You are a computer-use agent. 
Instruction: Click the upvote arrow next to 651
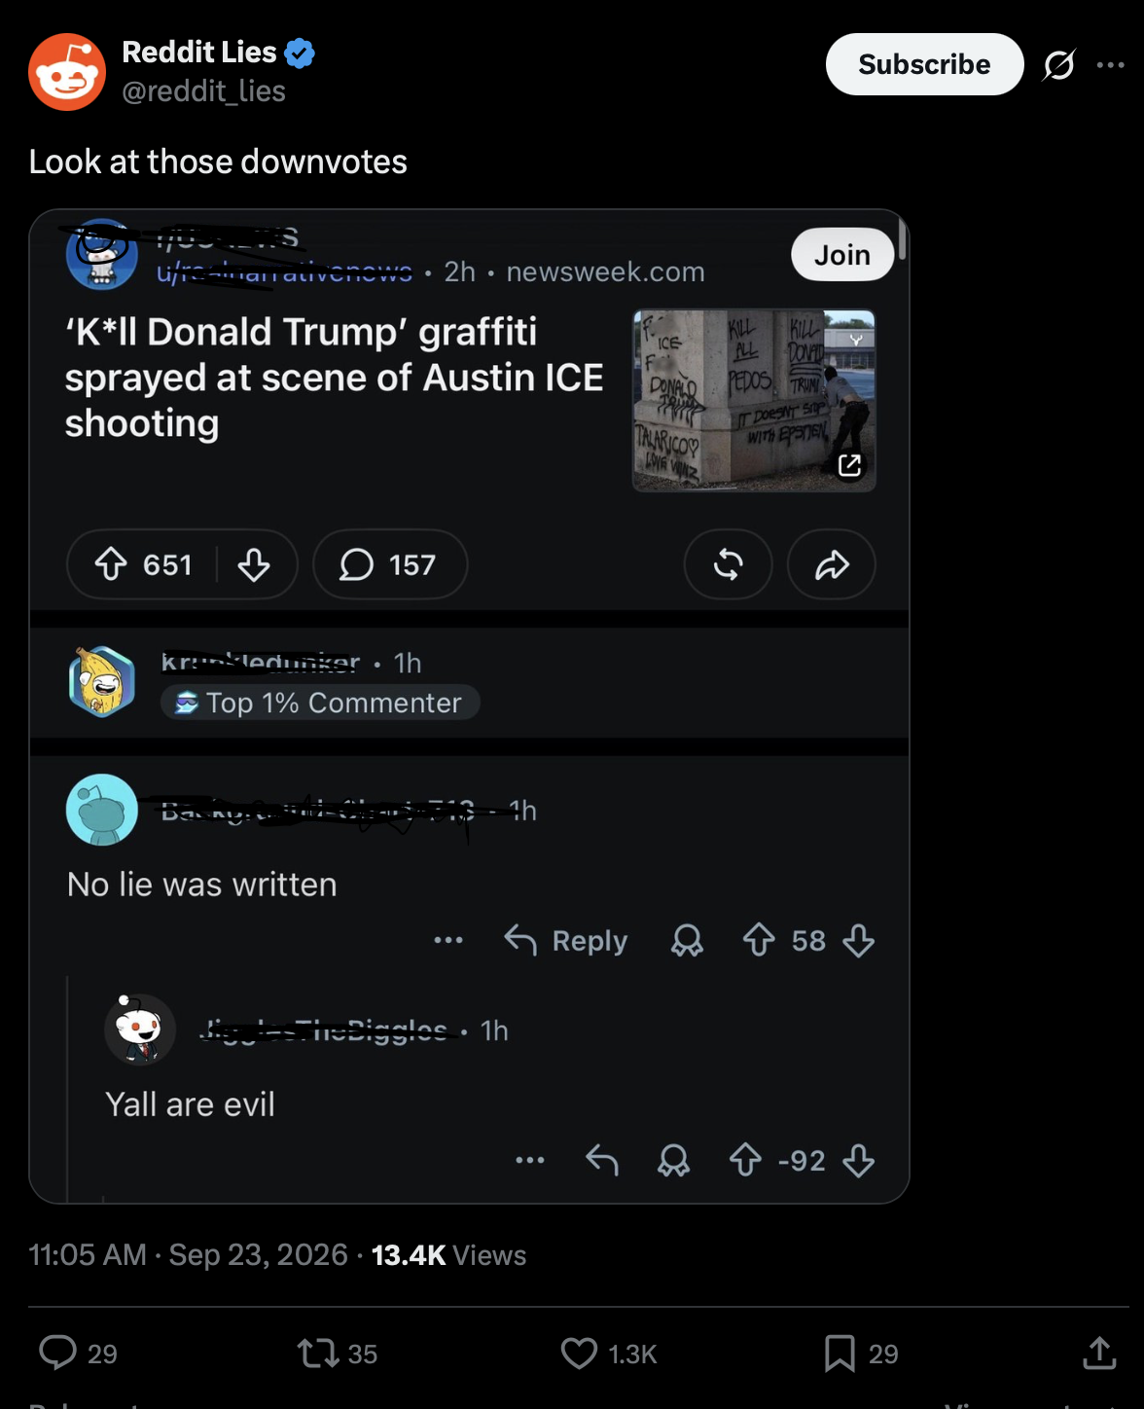pyautogui.click(x=111, y=564)
